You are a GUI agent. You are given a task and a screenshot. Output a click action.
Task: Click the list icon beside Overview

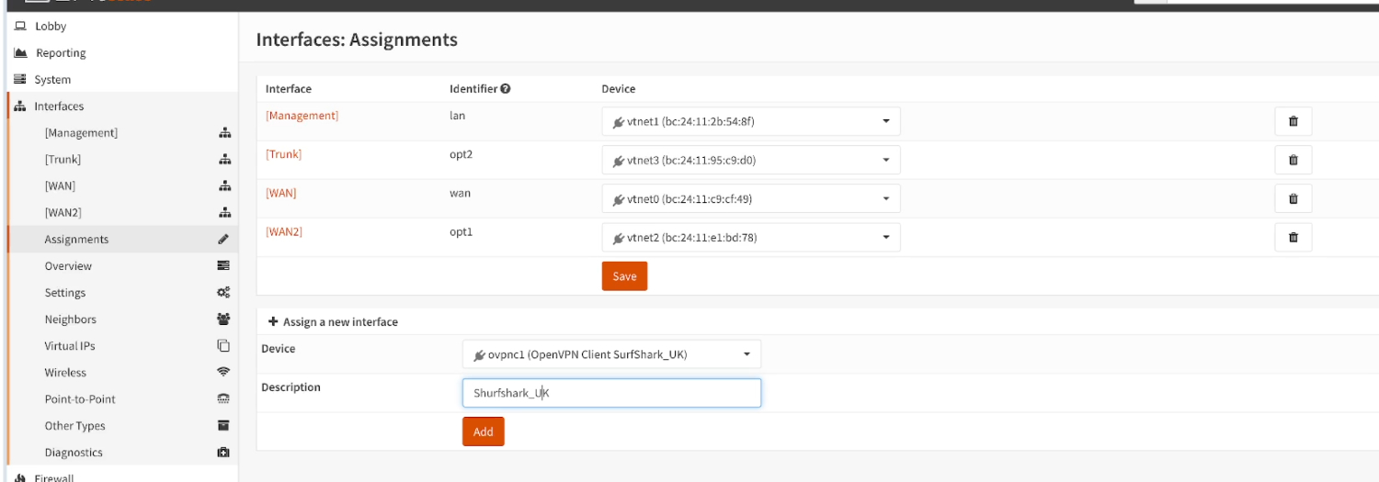pos(223,266)
